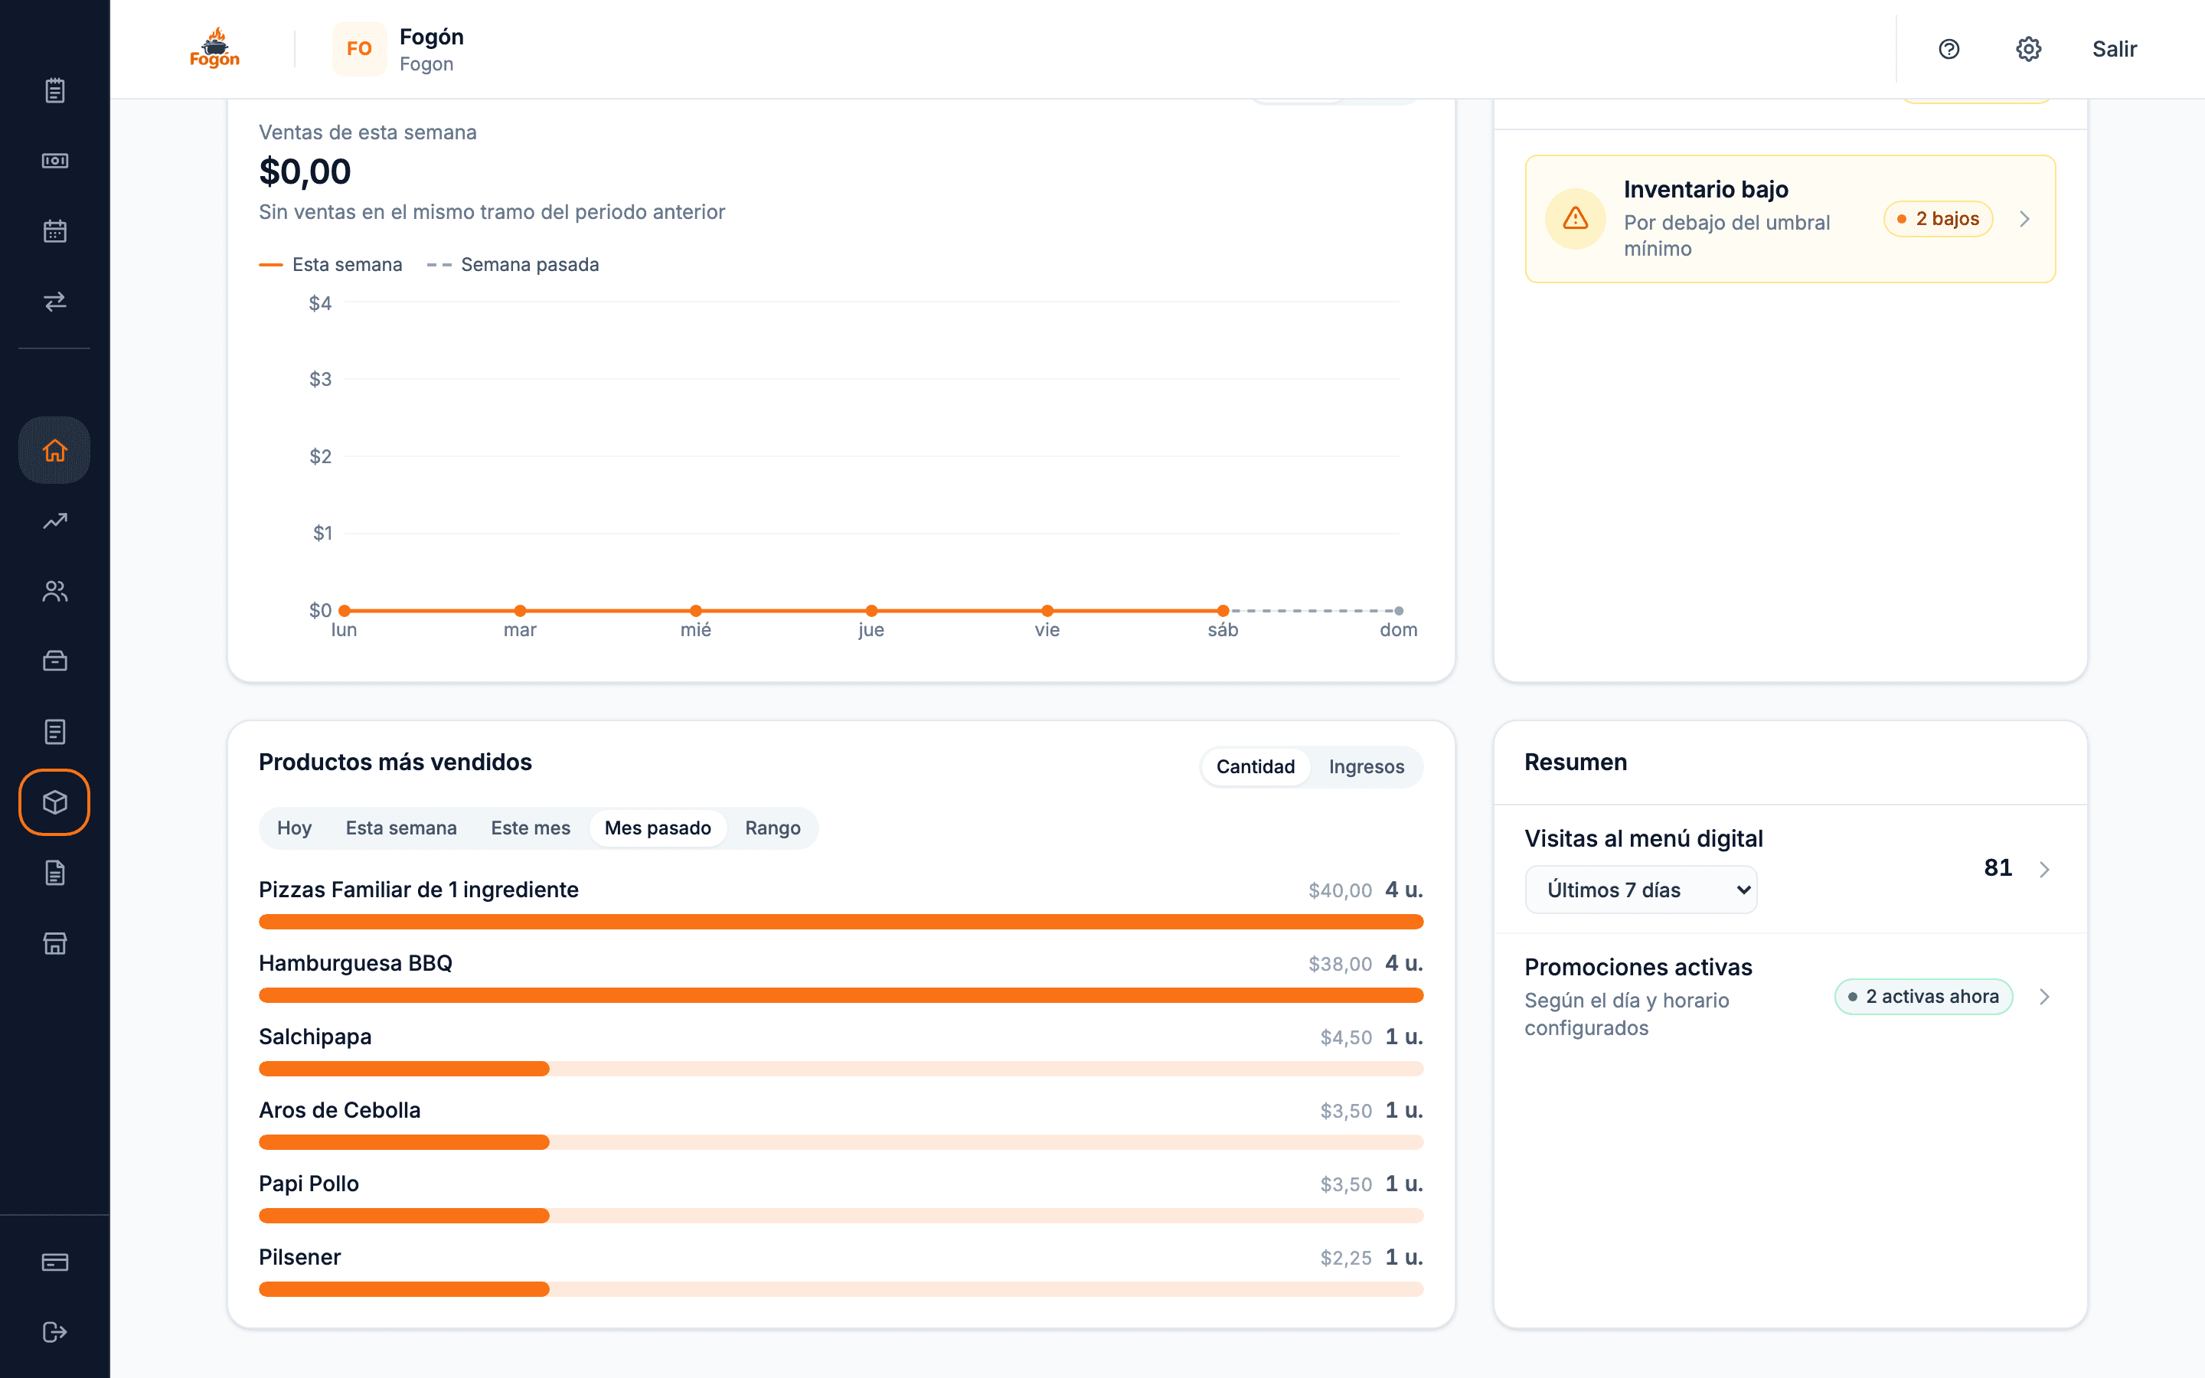Click the 2 bajos badge
Viewport: 2205px width, 1378px height.
pyautogui.click(x=1938, y=219)
